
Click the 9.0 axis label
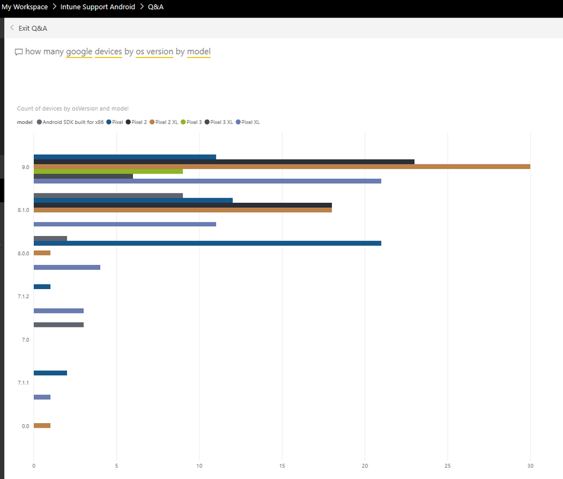[x=25, y=167]
